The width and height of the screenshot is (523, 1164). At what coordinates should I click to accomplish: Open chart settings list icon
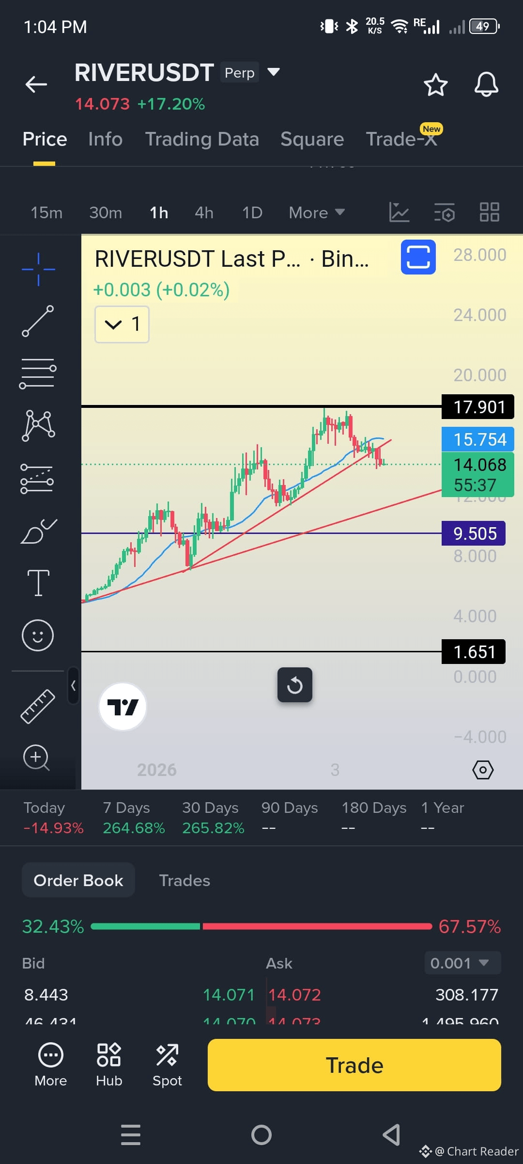pyautogui.click(x=444, y=212)
